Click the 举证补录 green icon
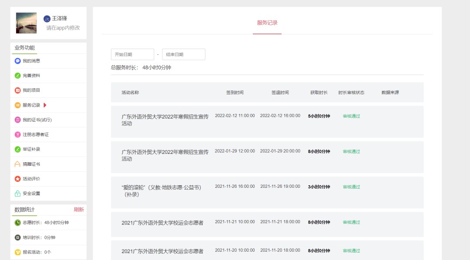 click(18, 150)
